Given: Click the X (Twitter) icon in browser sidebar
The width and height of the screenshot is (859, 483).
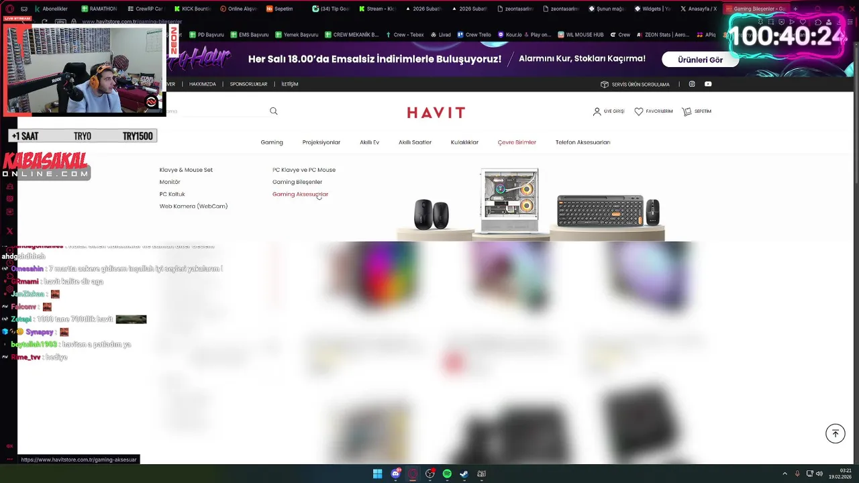Looking at the screenshot, I should pyautogui.click(x=9, y=231).
